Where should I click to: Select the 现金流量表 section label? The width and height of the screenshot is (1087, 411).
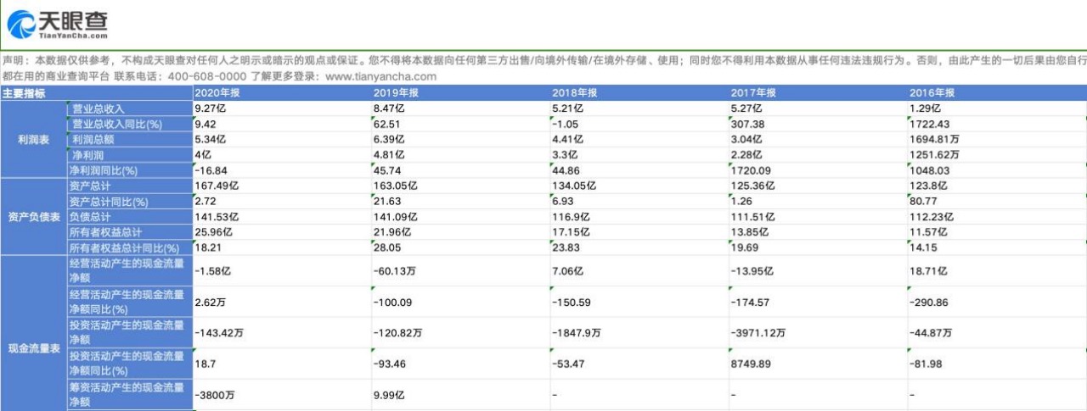click(32, 348)
